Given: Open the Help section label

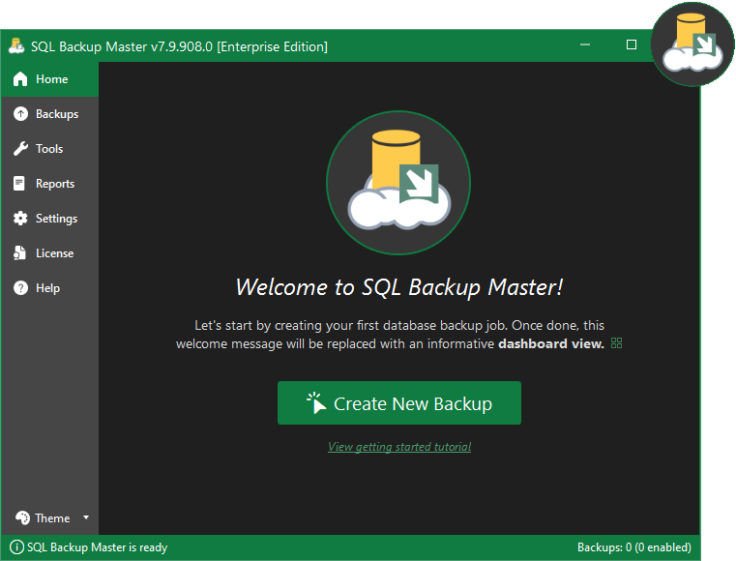Looking at the screenshot, I should click(x=48, y=288).
